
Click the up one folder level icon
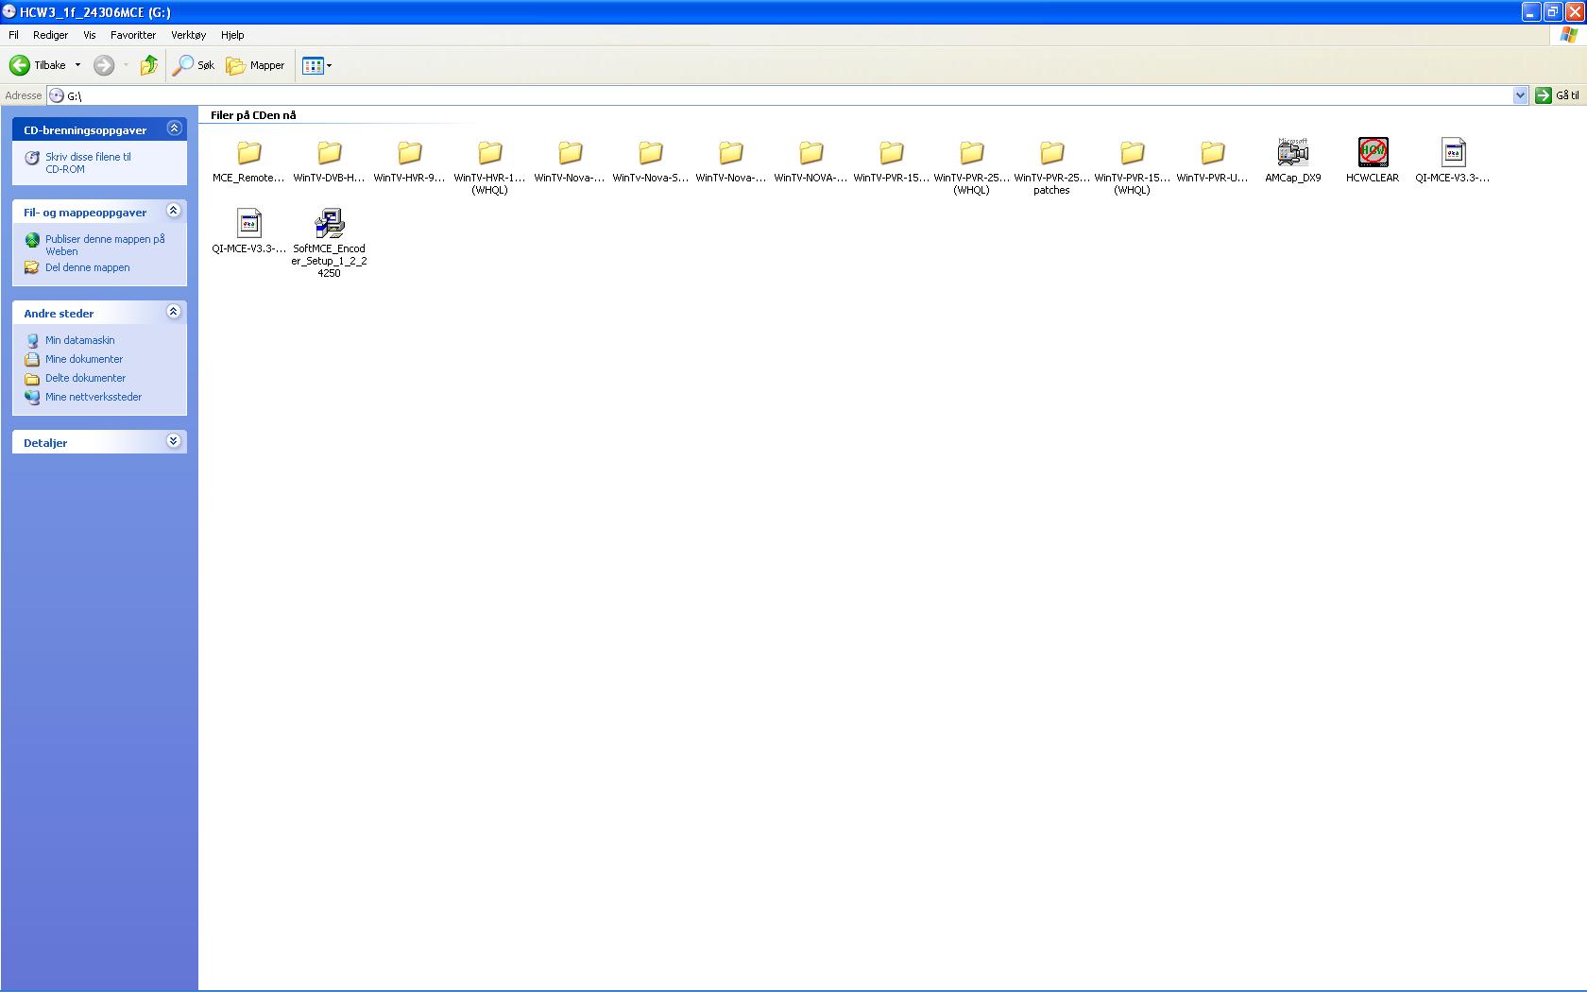pos(148,65)
